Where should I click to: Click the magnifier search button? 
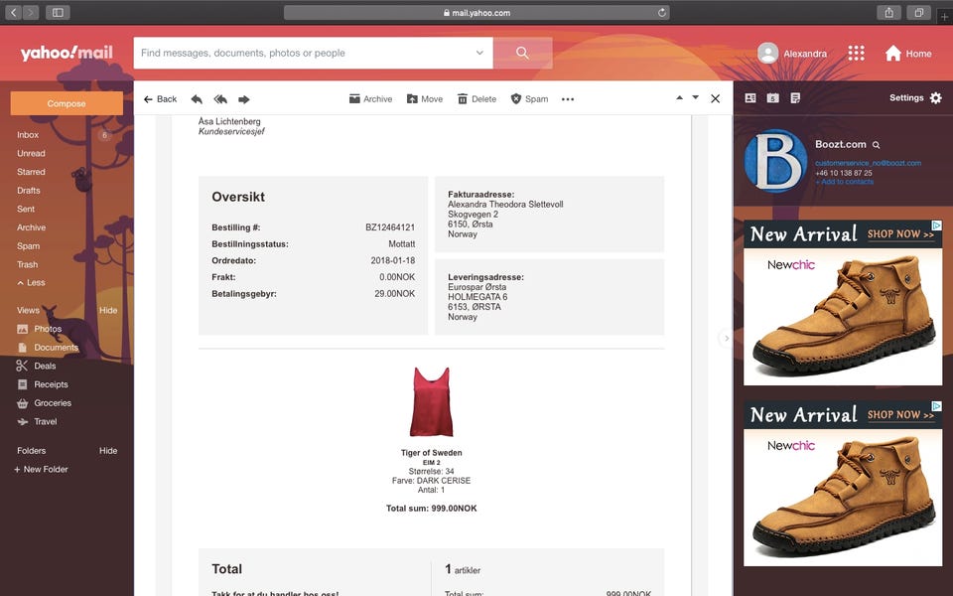point(523,53)
